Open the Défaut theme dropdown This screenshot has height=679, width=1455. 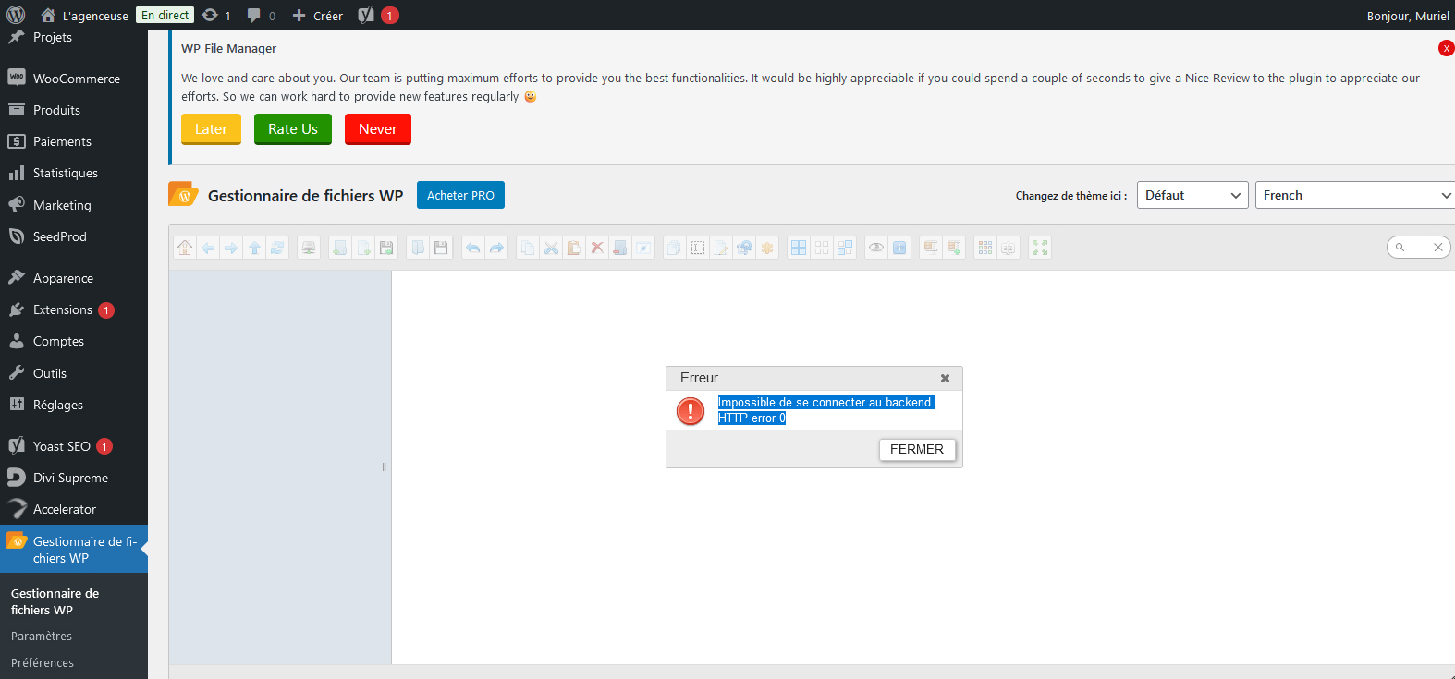click(x=1192, y=195)
